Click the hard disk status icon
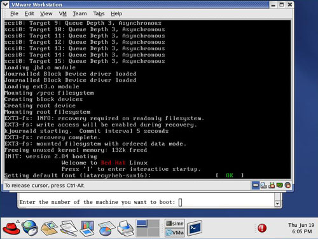The width and height of the screenshot is (318, 239). point(256,186)
